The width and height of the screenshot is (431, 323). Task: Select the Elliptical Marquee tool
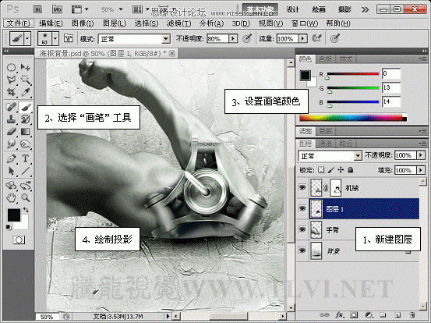11,67
